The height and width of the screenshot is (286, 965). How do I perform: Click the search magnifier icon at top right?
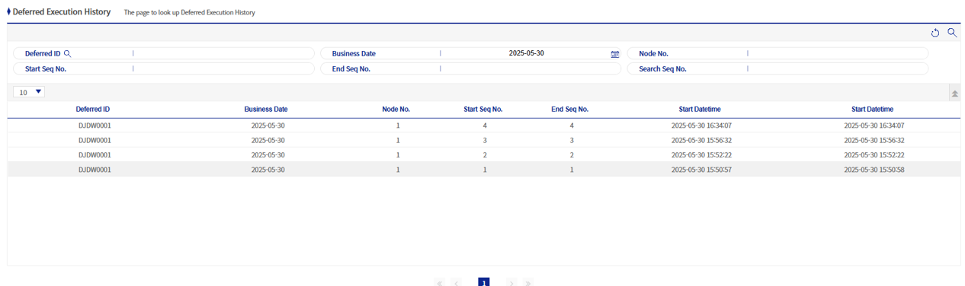[952, 32]
